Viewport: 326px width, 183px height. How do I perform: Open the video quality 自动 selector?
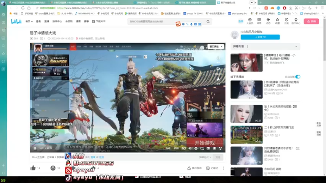(x=168, y=148)
